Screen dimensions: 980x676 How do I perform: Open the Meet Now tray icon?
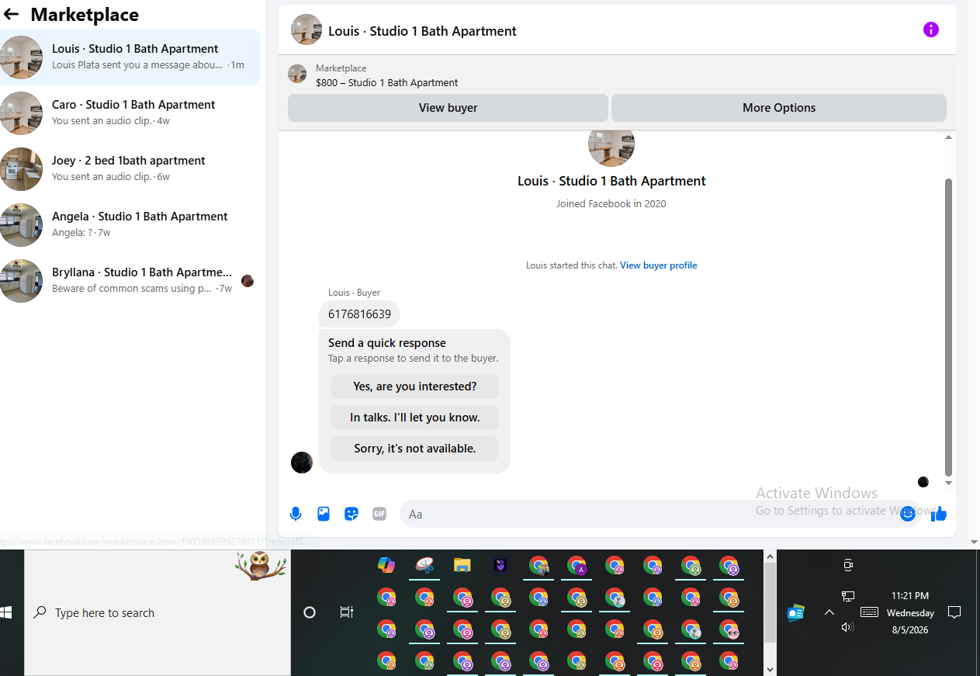pyautogui.click(x=847, y=564)
